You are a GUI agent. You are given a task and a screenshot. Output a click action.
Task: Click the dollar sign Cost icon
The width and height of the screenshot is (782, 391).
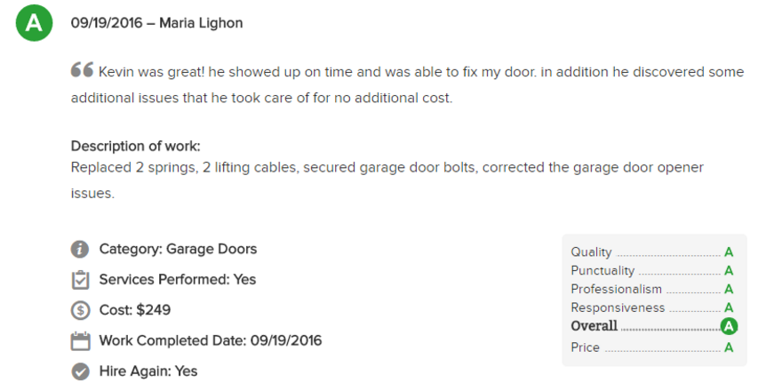80,310
